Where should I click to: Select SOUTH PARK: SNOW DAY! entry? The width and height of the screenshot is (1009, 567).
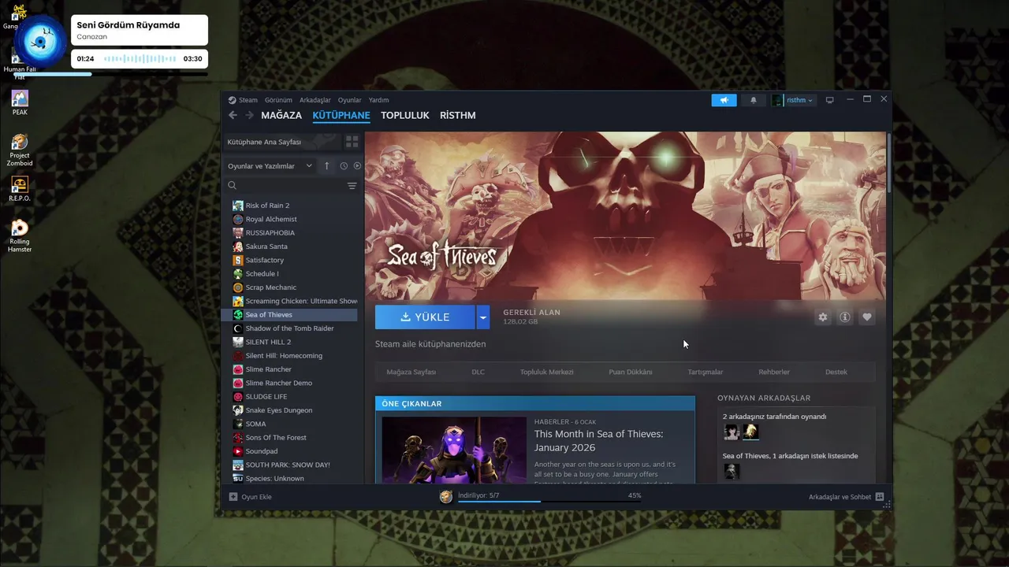point(289,465)
